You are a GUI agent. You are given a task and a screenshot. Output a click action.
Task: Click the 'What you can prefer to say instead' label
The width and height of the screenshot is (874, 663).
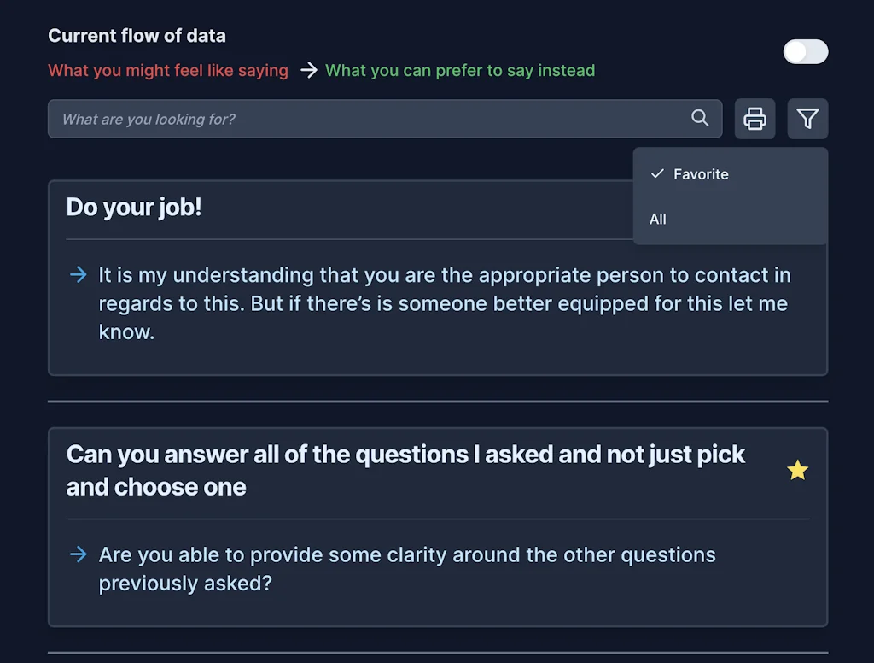pos(460,71)
